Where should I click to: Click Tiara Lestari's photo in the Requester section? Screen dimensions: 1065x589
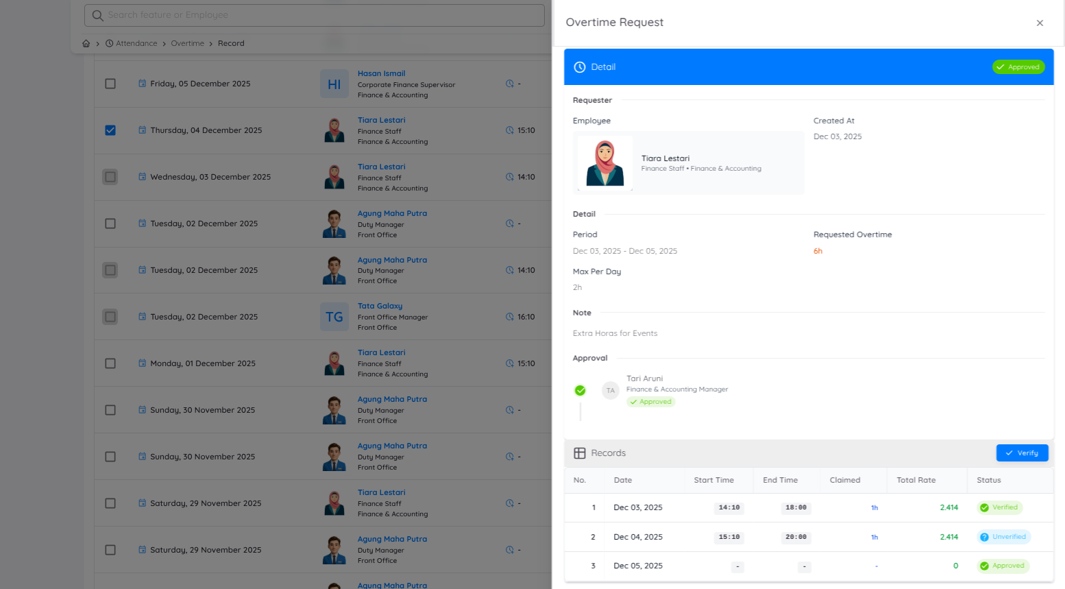point(604,163)
